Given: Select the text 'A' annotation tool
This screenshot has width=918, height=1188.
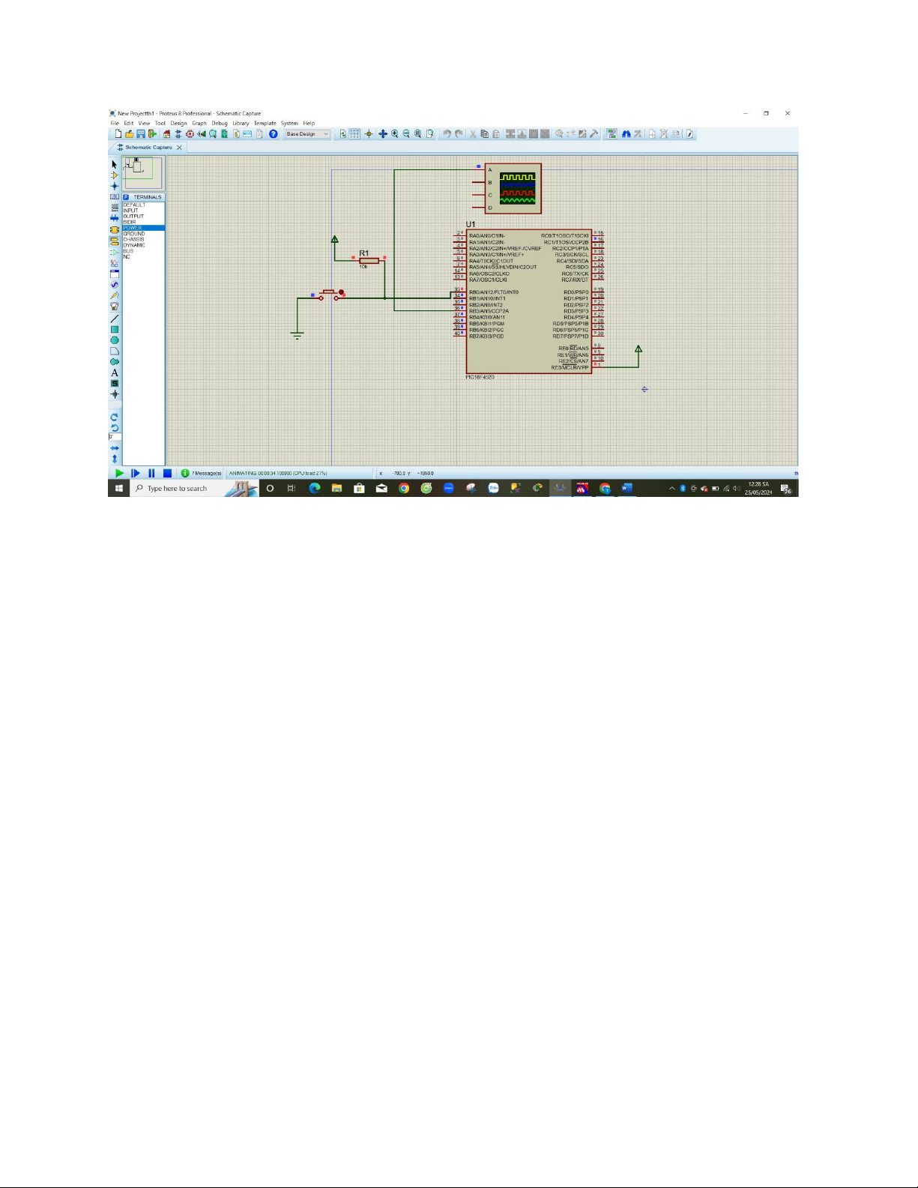Looking at the screenshot, I should pyautogui.click(x=115, y=373).
